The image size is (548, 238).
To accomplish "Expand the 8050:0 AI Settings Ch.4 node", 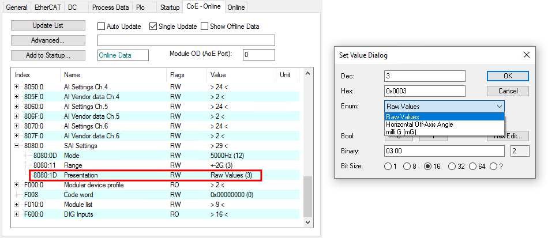I will click(x=16, y=87).
